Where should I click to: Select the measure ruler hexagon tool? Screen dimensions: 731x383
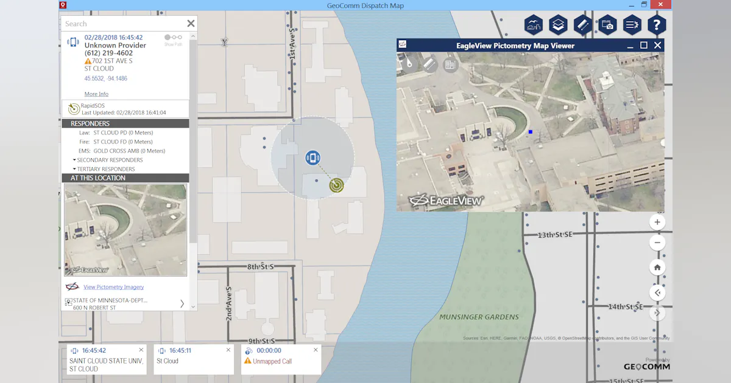pyautogui.click(x=583, y=25)
